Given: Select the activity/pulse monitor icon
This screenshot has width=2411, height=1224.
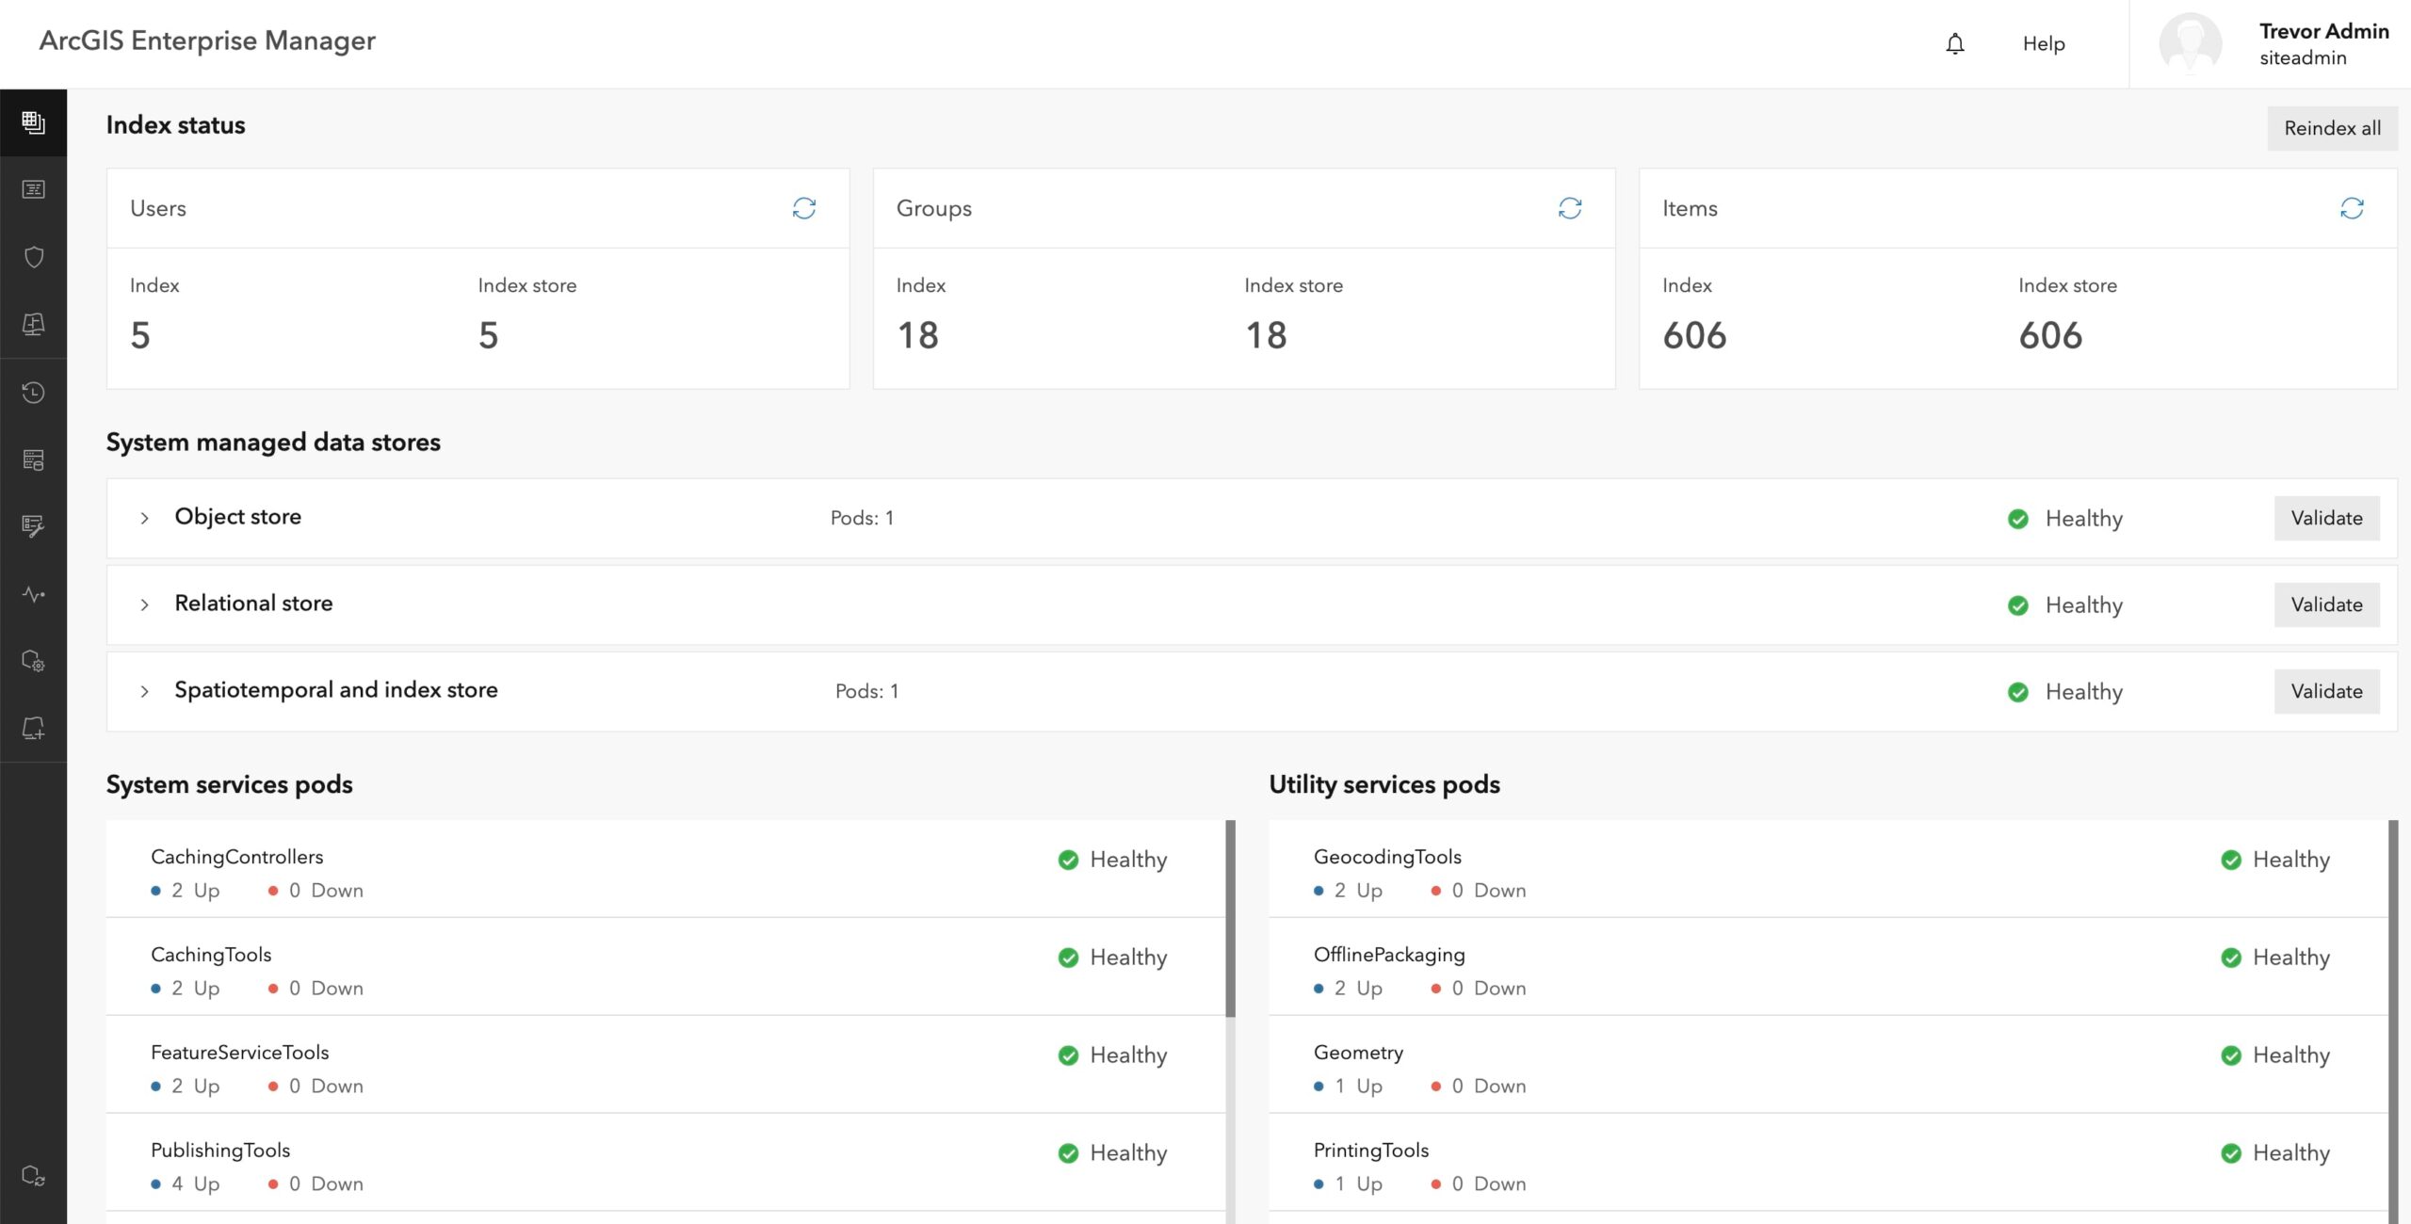Looking at the screenshot, I should (x=33, y=593).
